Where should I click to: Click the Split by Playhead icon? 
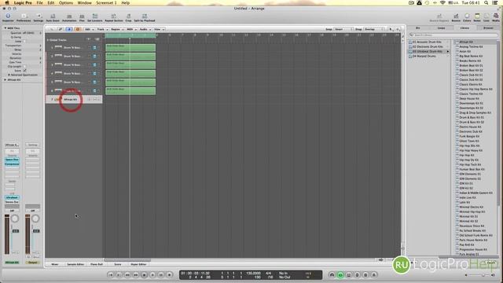pyautogui.click(x=145, y=17)
